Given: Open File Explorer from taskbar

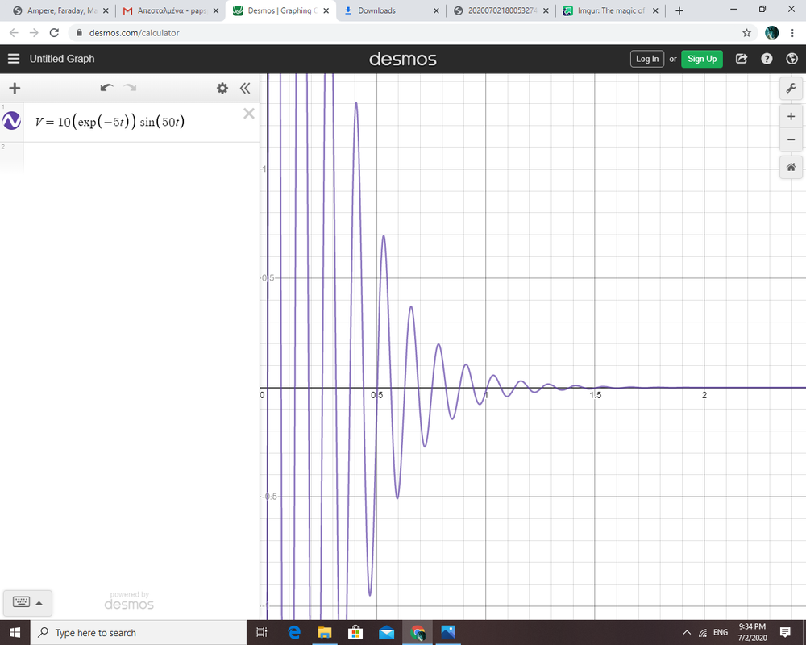Looking at the screenshot, I should (325, 633).
